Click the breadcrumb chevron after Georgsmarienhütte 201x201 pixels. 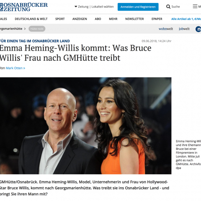[25, 29]
